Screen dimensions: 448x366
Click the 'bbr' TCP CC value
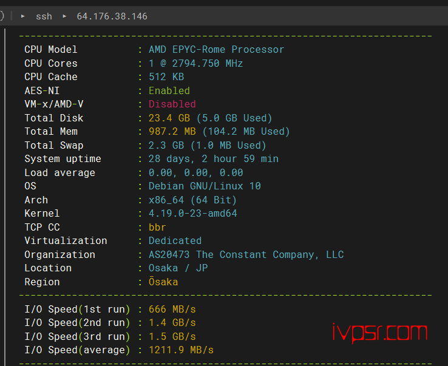(157, 227)
